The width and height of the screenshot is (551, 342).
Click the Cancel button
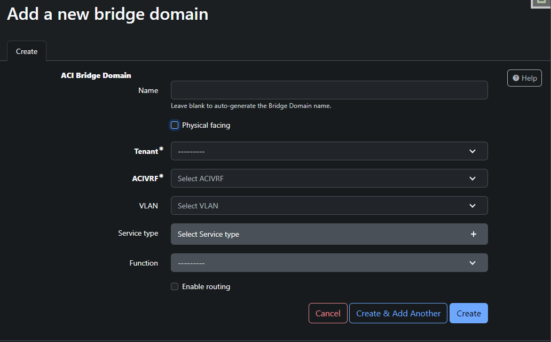click(328, 313)
